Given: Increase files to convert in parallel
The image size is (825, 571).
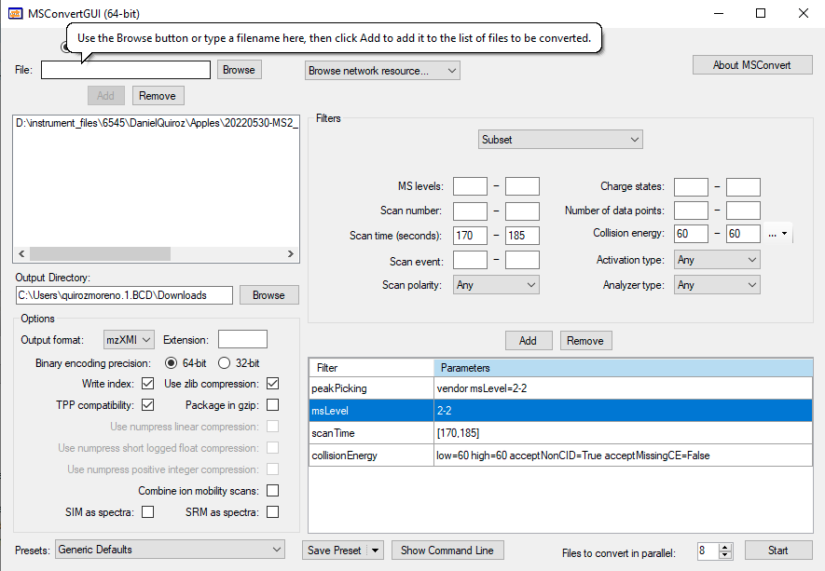Looking at the screenshot, I should coord(725,548).
